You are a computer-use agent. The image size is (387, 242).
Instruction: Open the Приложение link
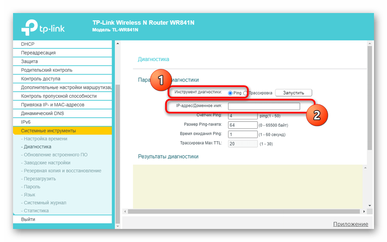(350, 224)
